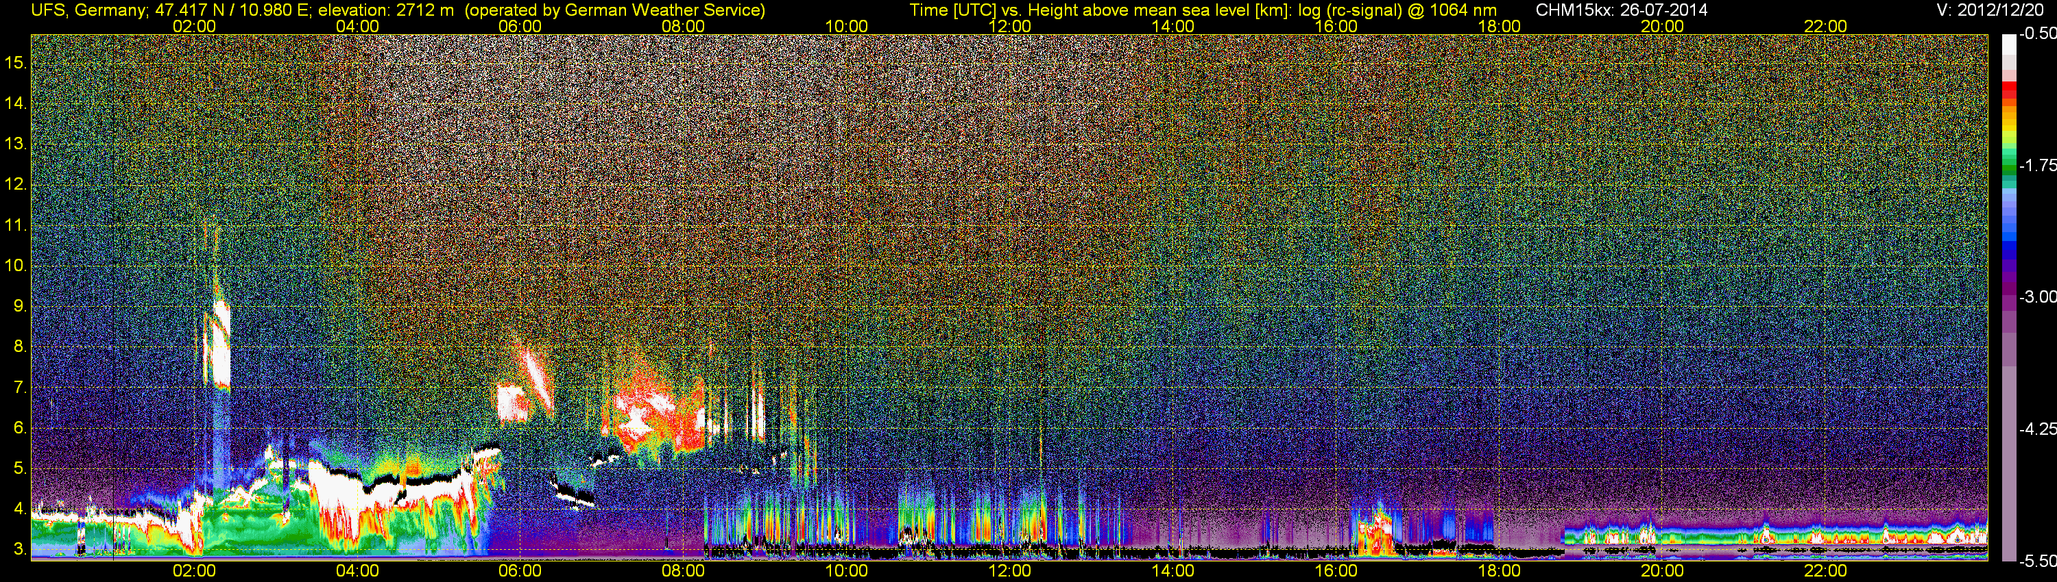Select the coordinates "47.417 N / 10.980 E"
Screen dimensions: 2057x582
[x=232, y=10]
